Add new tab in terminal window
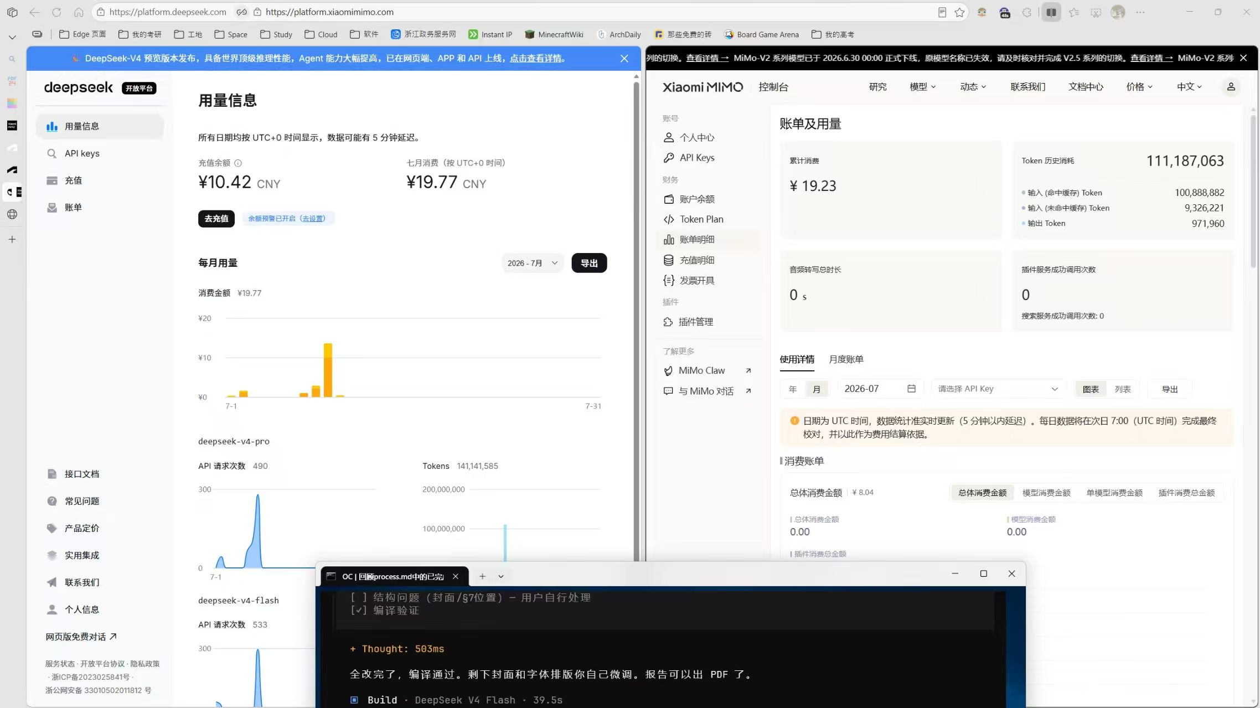Screen dimensions: 1260x708 tap(482, 576)
